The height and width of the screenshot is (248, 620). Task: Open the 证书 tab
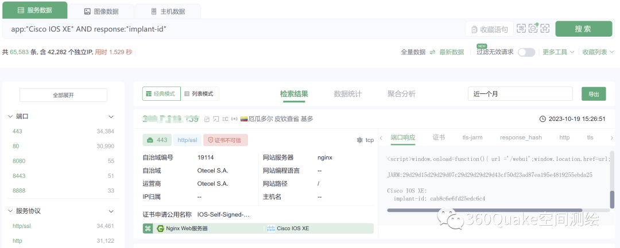click(x=439, y=137)
